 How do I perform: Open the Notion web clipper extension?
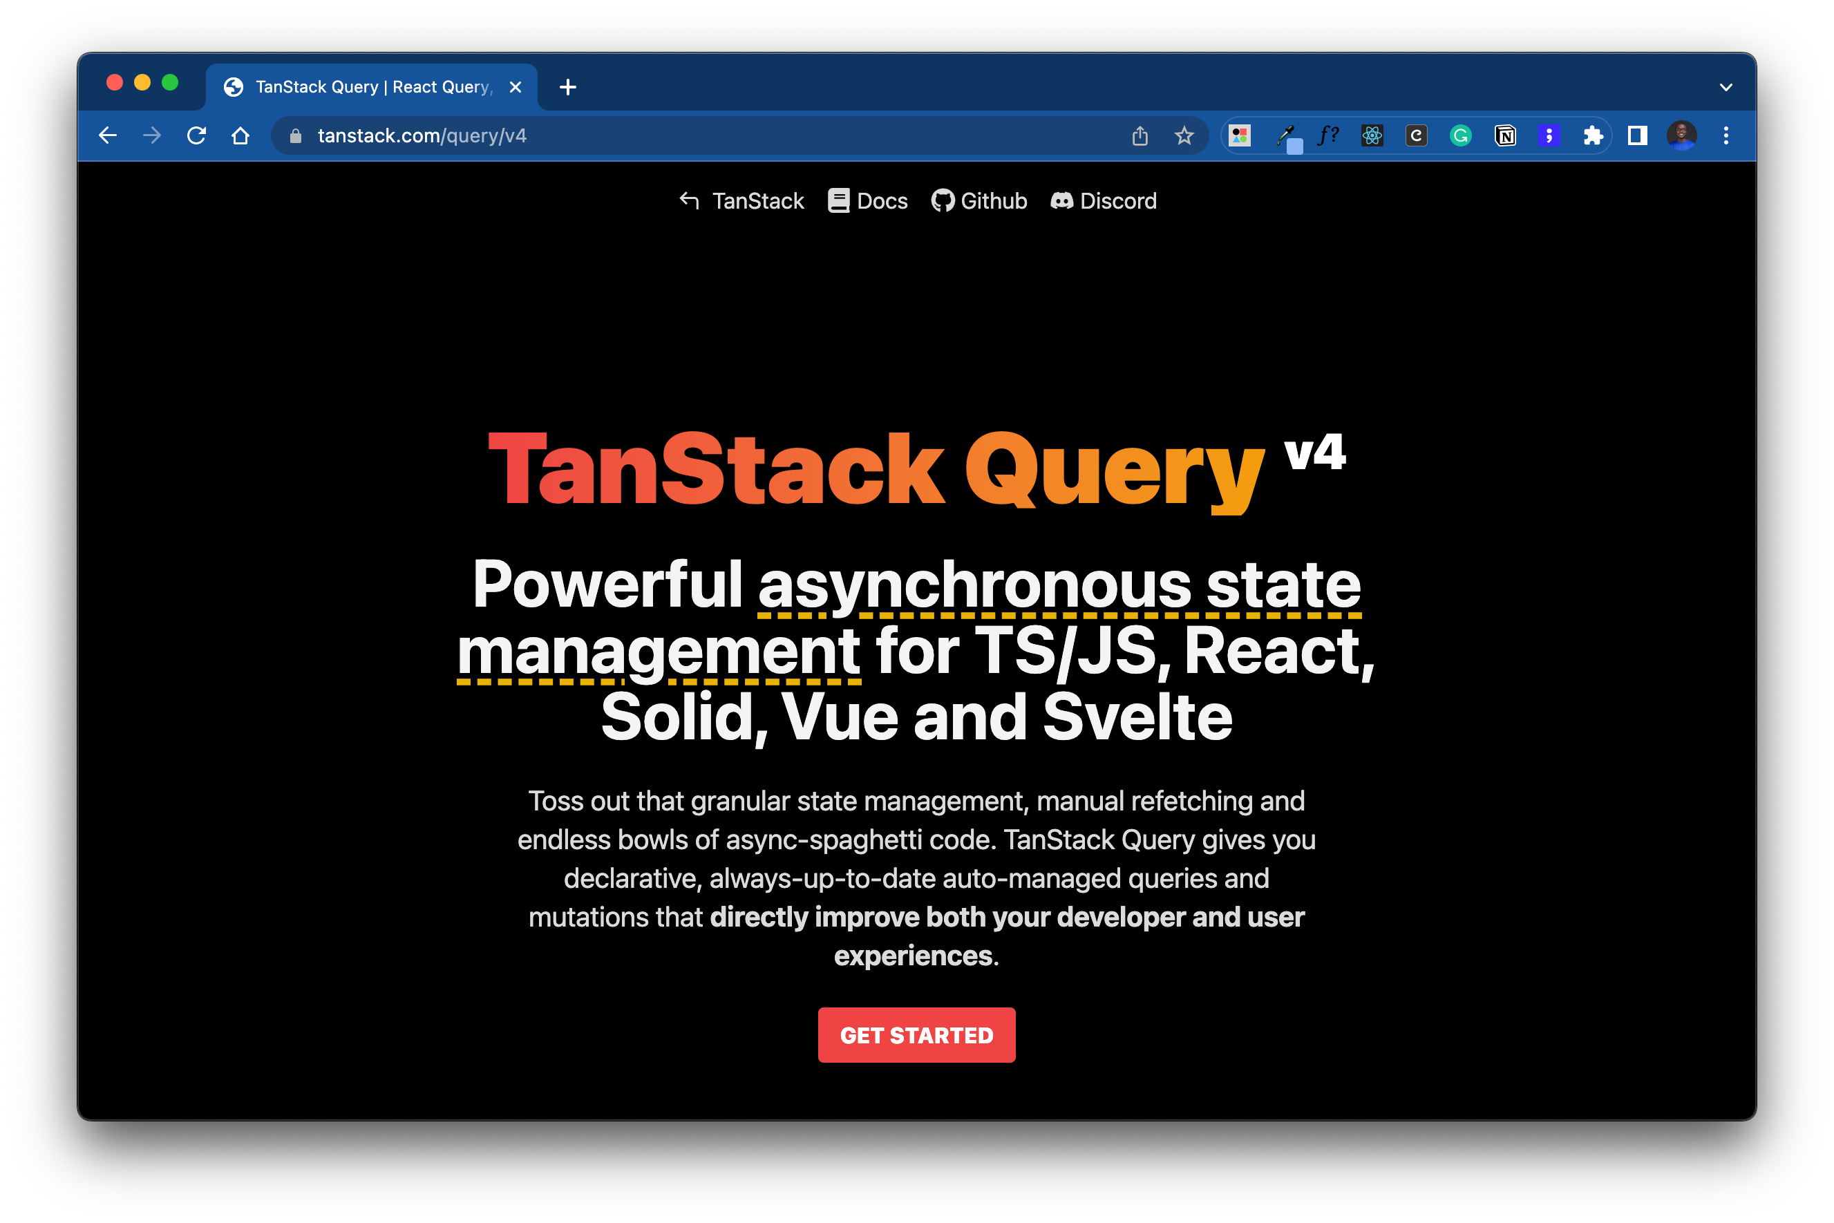coord(1505,135)
